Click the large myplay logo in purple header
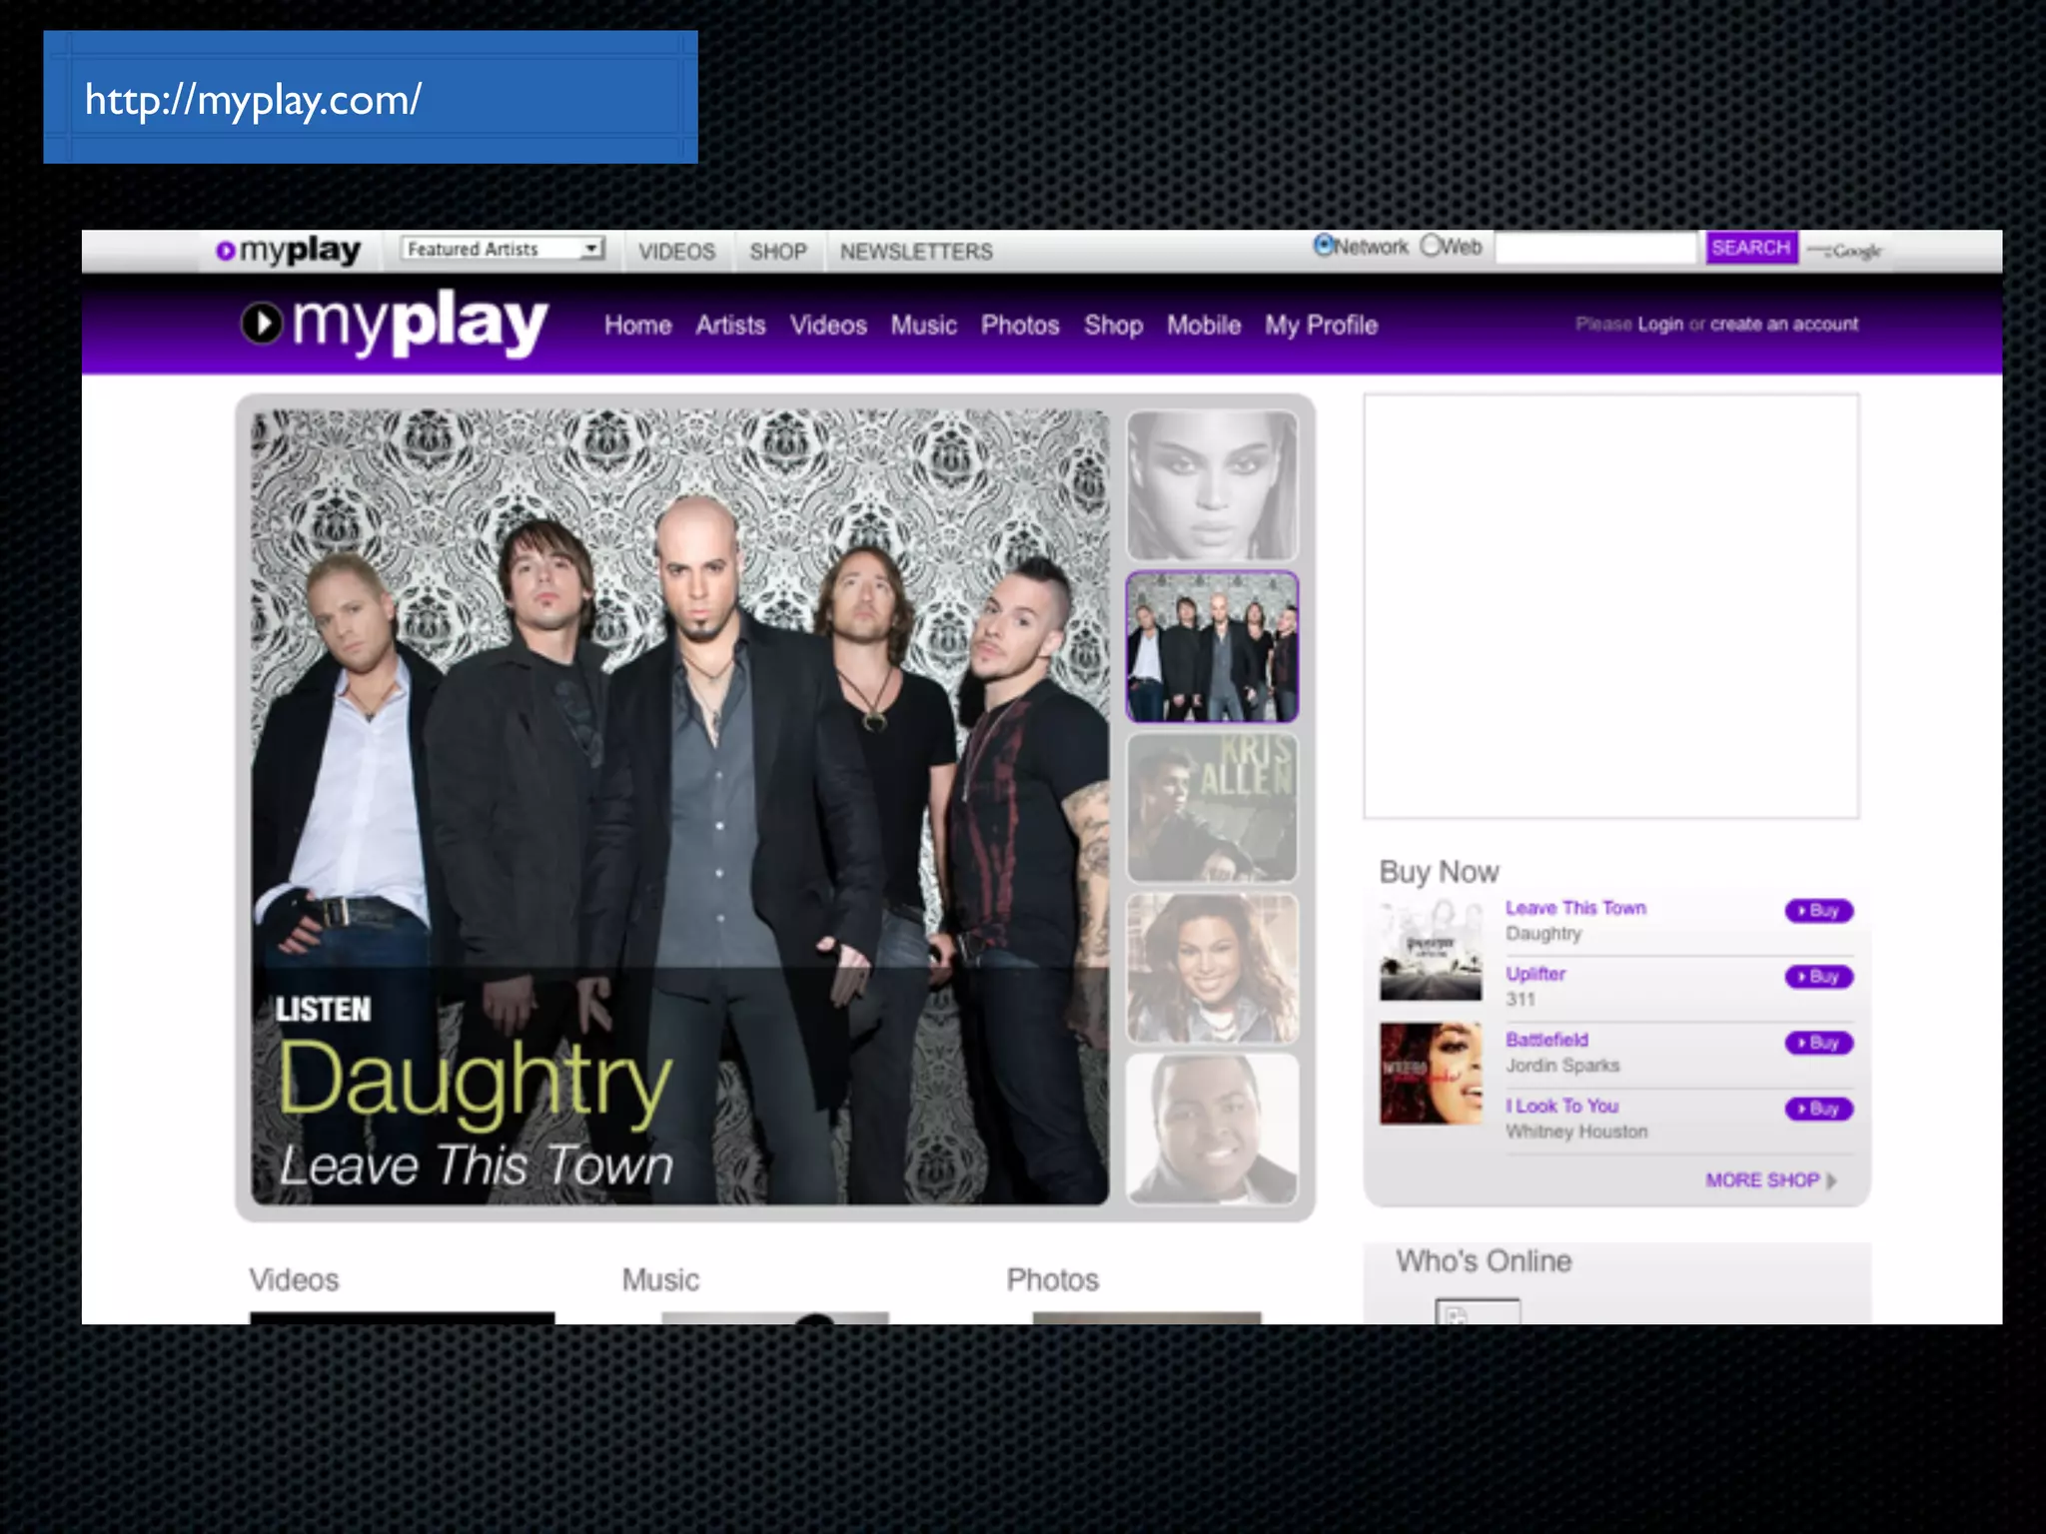The height and width of the screenshot is (1534, 2046). click(395, 324)
